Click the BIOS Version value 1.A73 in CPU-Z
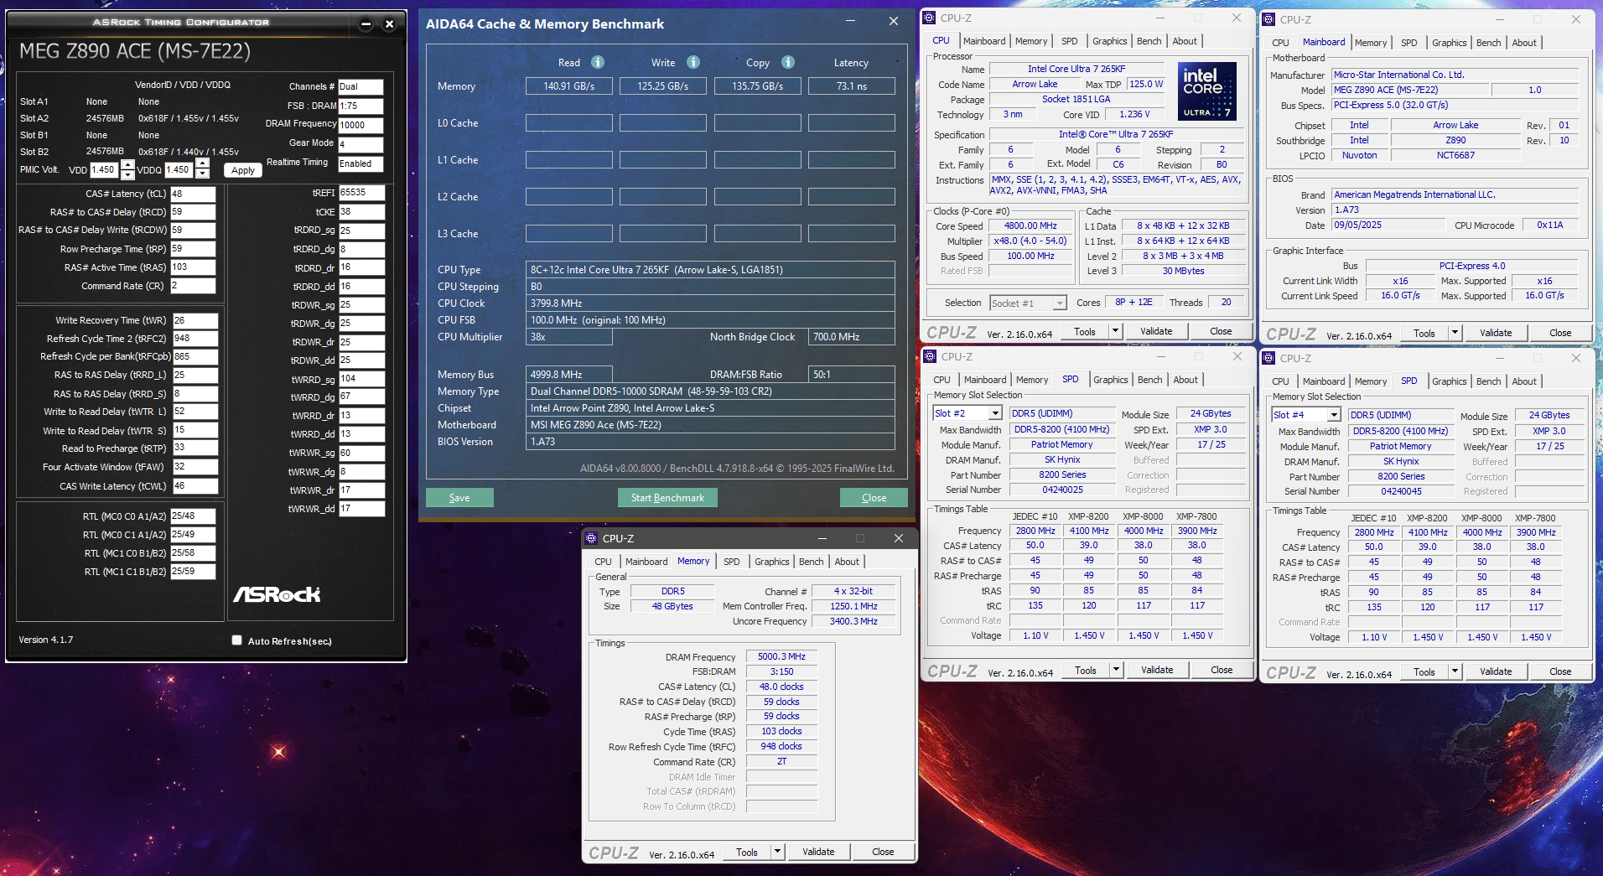1603x876 pixels. 1456,210
